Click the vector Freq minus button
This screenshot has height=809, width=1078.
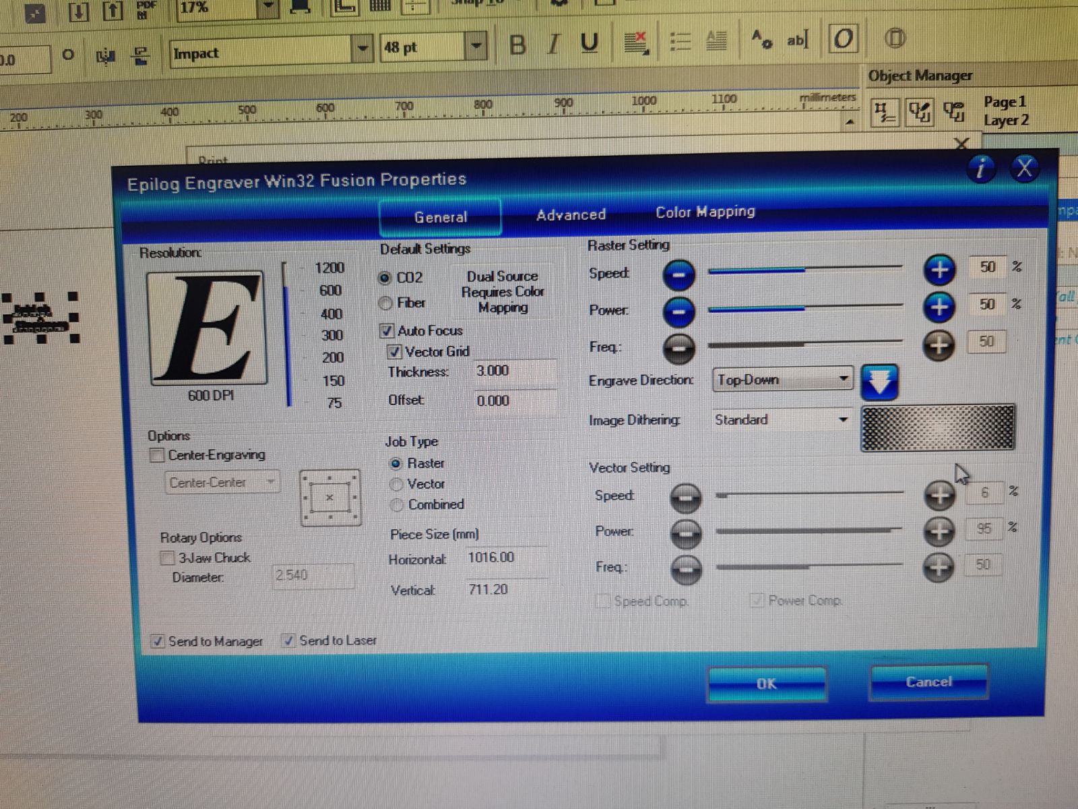[686, 569]
